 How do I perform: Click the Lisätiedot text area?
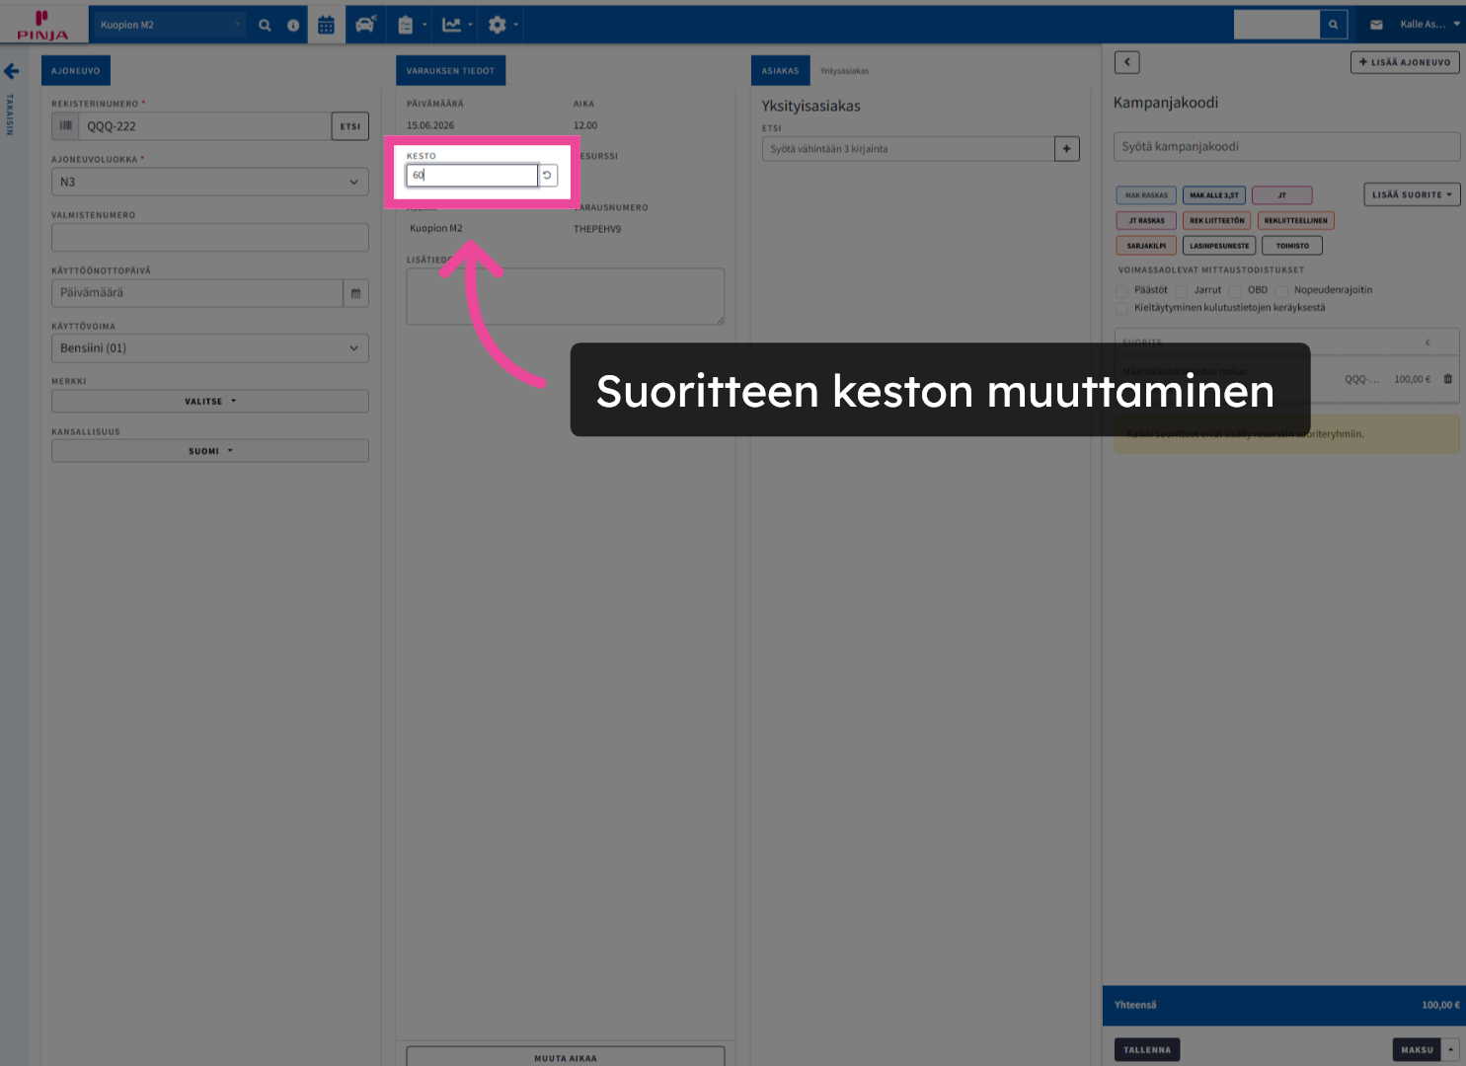coord(566,296)
